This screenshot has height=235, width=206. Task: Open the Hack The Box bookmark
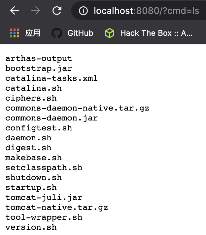149,33
